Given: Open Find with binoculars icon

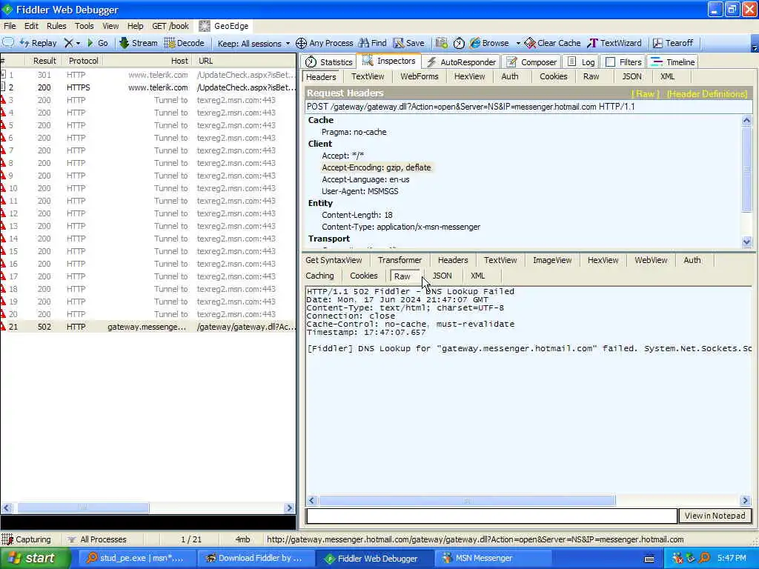Looking at the screenshot, I should (x=372, y=43).
